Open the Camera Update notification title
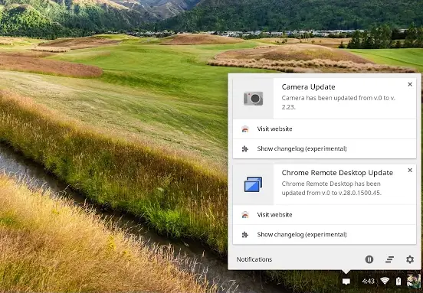The height and width of the screenshot is (293, 423). 308,87
